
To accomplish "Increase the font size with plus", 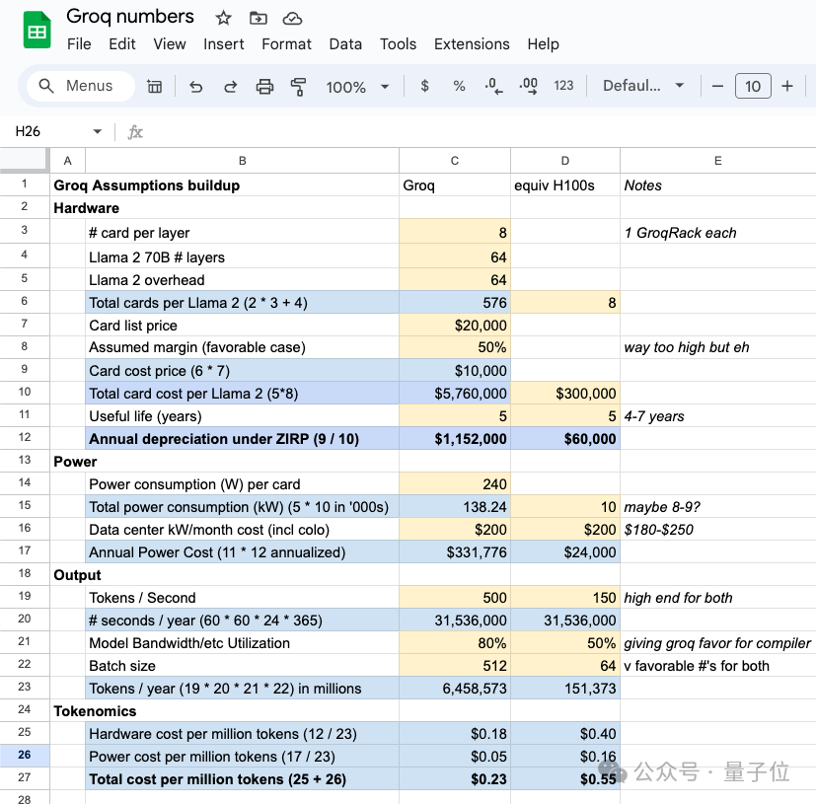I will click(x=787, y=86).
